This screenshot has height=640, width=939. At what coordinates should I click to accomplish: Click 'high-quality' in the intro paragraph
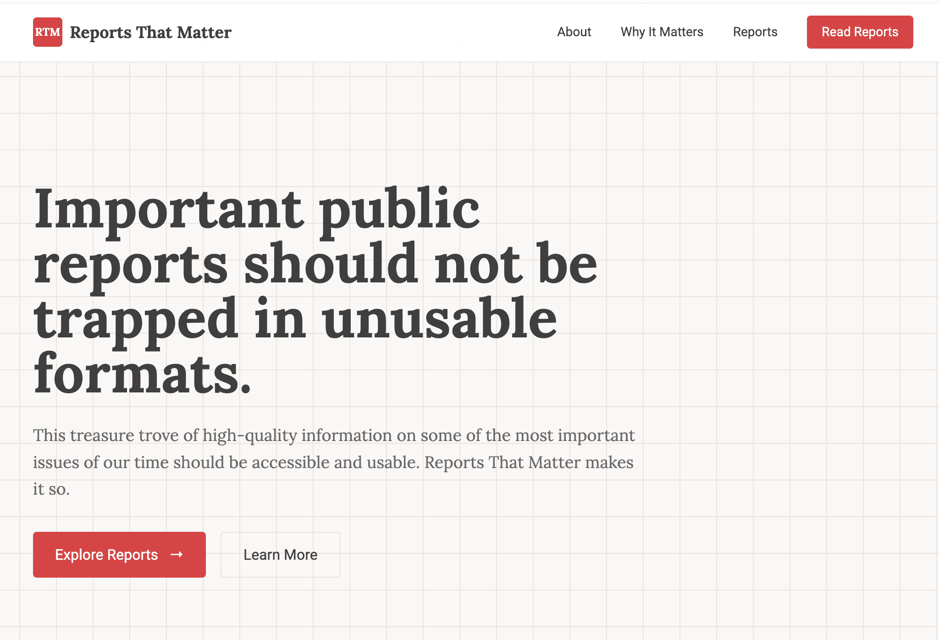click(250, 436)
